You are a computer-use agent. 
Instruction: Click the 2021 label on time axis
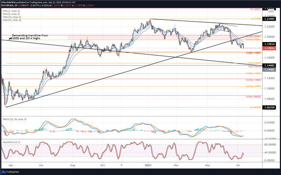tap(148, 165)
